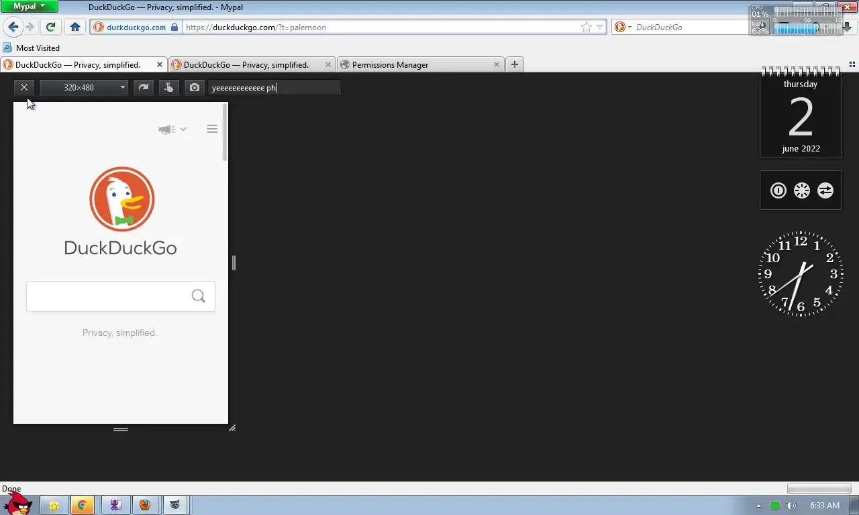Open the Most Visited bookmarks folder

point(32,48)
